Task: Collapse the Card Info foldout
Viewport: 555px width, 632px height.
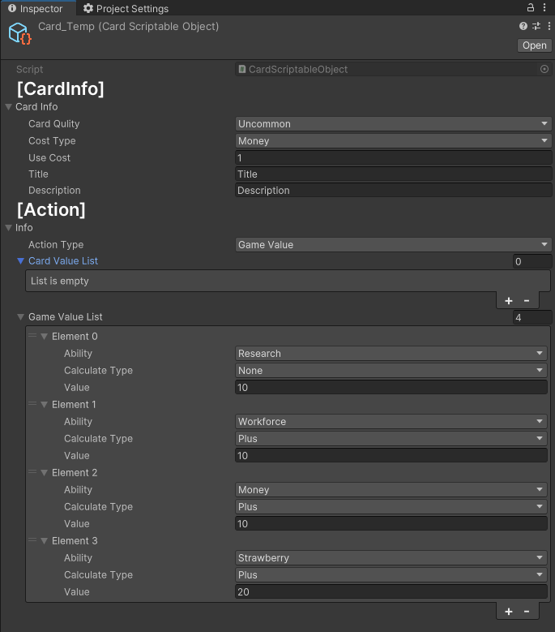Action: tap(8, 107)
